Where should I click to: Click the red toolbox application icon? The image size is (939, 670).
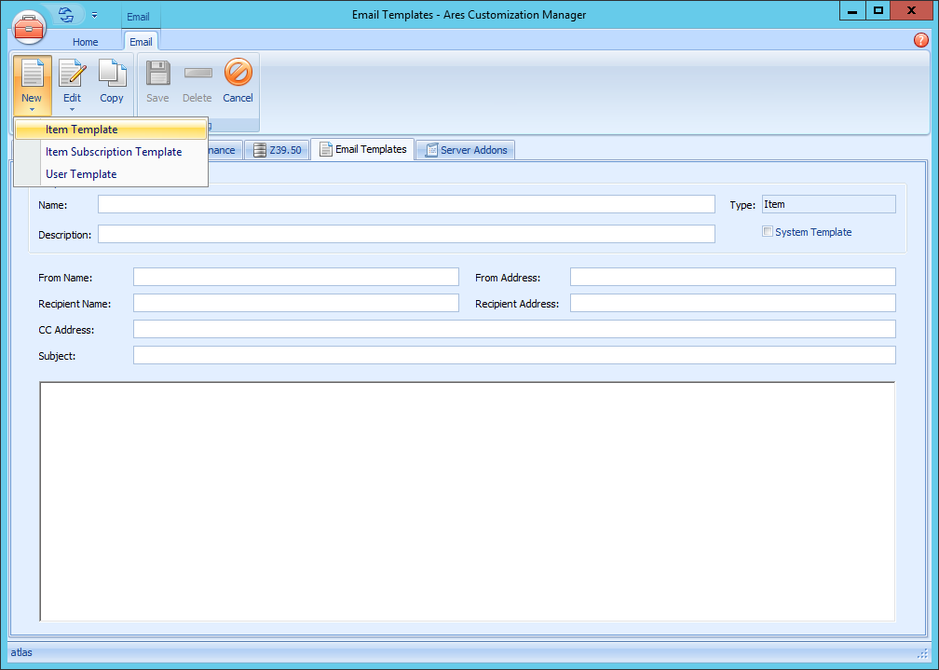29,27
